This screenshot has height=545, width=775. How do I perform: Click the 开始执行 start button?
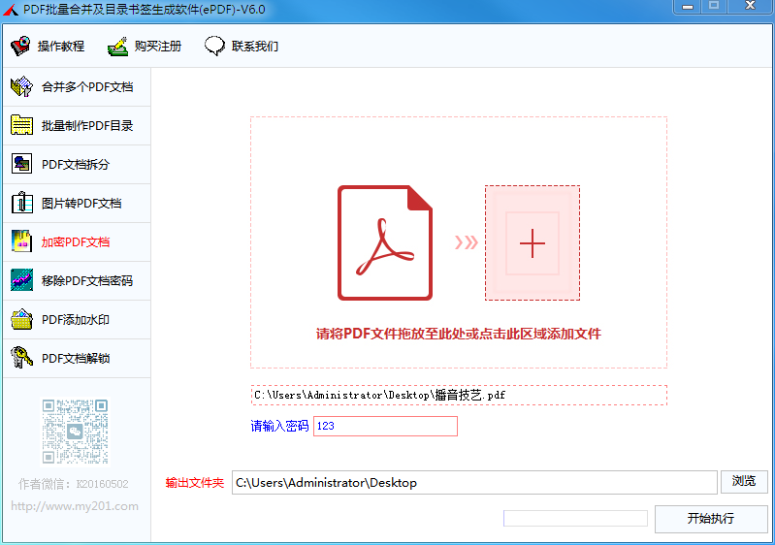pyautogui.click(x=711, y=518)
